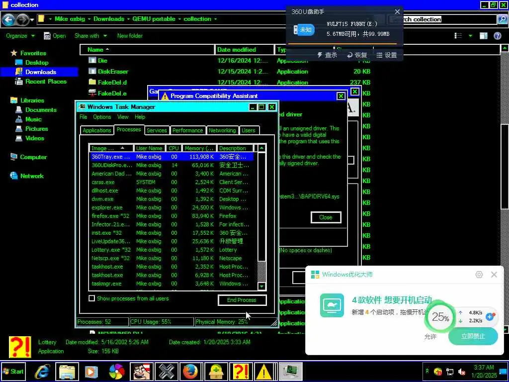Enable Show processes from all users
509x382 pixels.
(x=92, y=298)
